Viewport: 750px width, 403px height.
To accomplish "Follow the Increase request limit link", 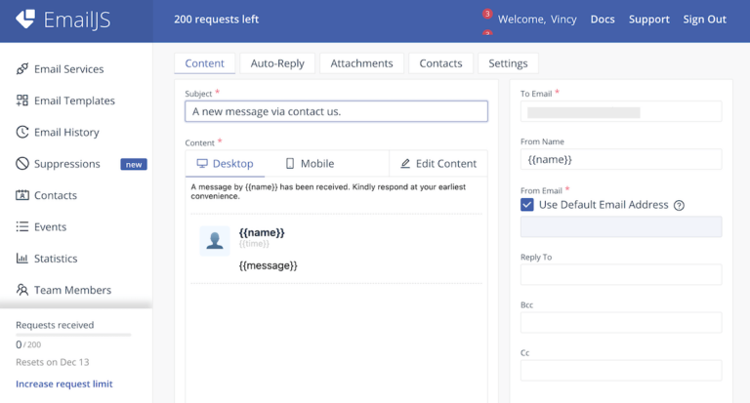I will coord(63,384).
